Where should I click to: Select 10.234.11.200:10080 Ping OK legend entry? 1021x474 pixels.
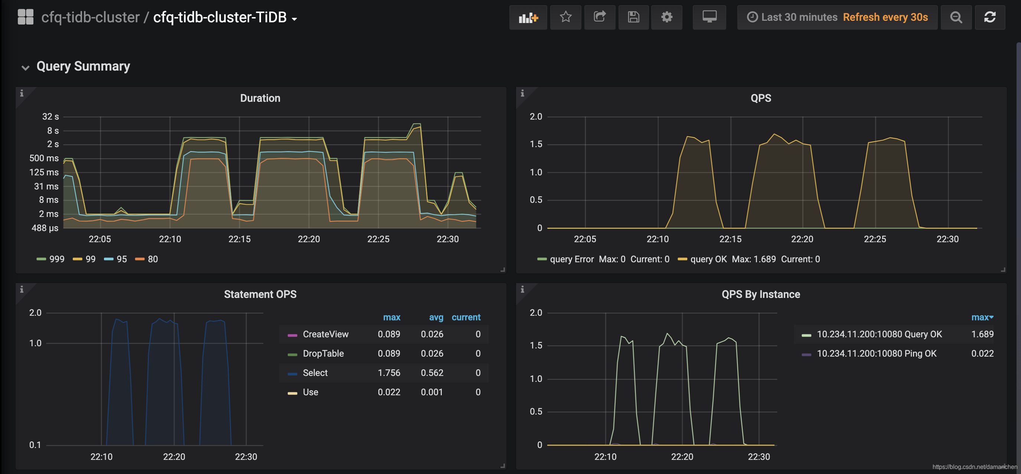pos(877,353)
